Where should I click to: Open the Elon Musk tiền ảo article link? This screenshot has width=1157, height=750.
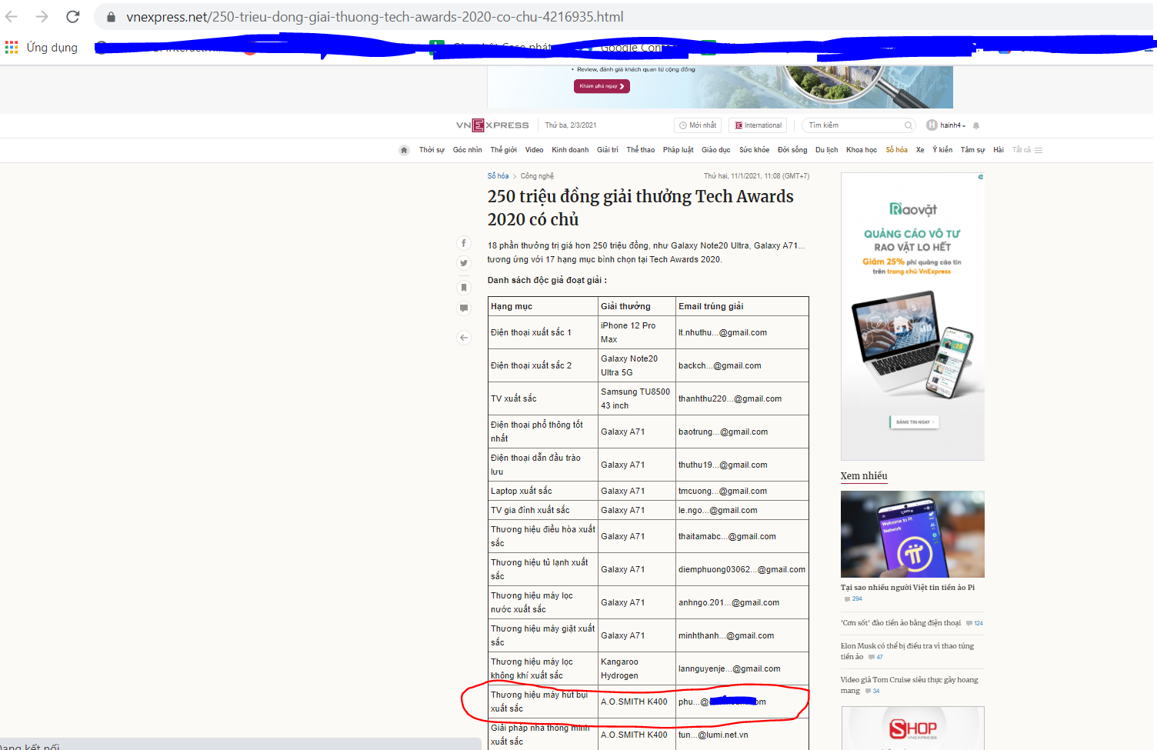coord(907,652)
